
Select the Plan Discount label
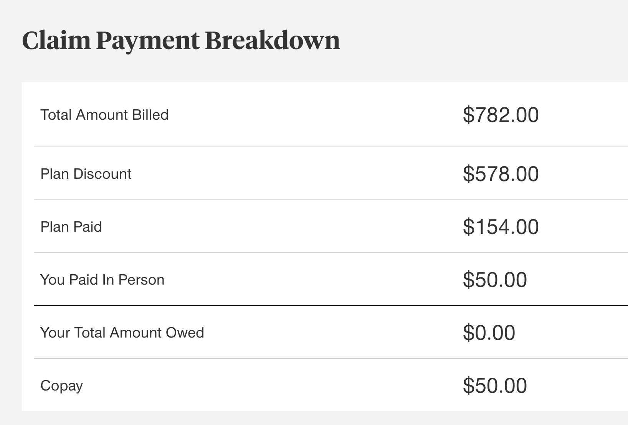(x=86, y=174)
